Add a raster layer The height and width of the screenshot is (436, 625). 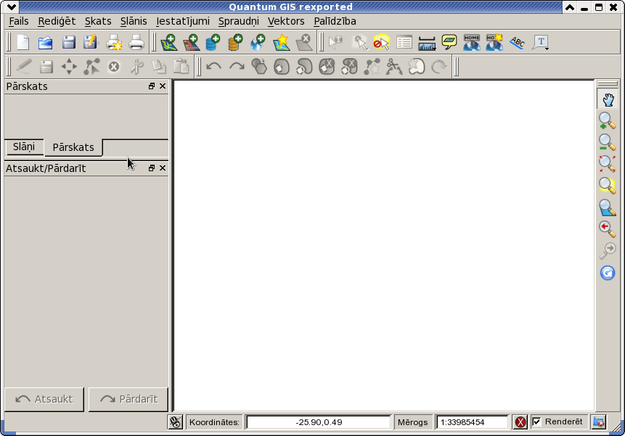click(x=191, y=42)
